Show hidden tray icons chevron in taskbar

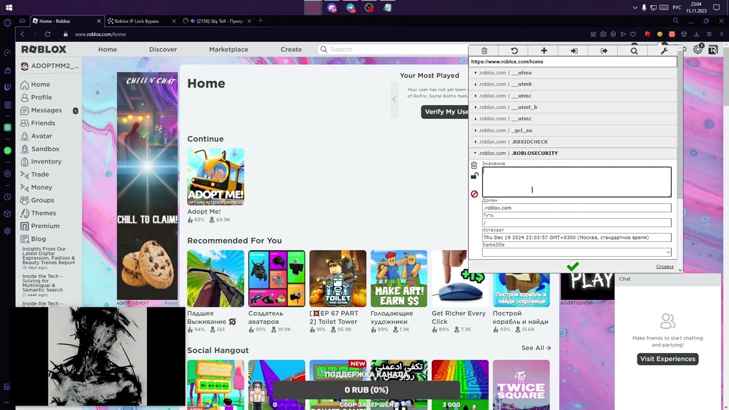[x=635, y=7]
